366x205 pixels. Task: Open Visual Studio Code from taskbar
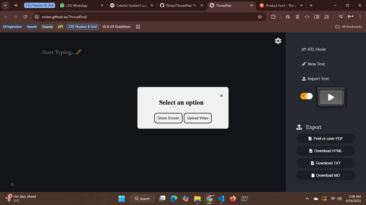(x=221, y=199)
